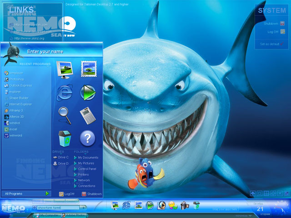Open Alteros 3D from recent programs

[x=14, y=117]
